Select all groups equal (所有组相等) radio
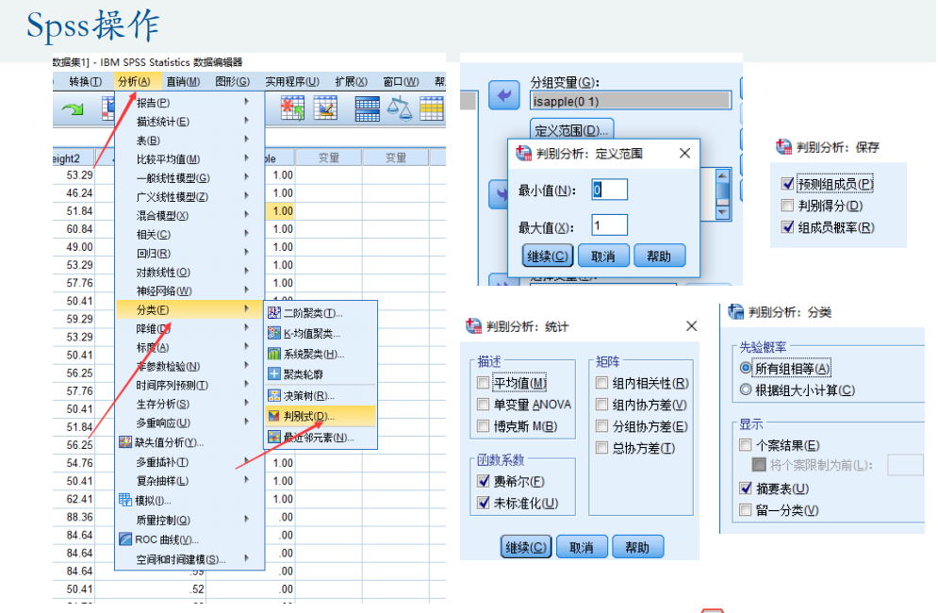 [x=746, y=368]
